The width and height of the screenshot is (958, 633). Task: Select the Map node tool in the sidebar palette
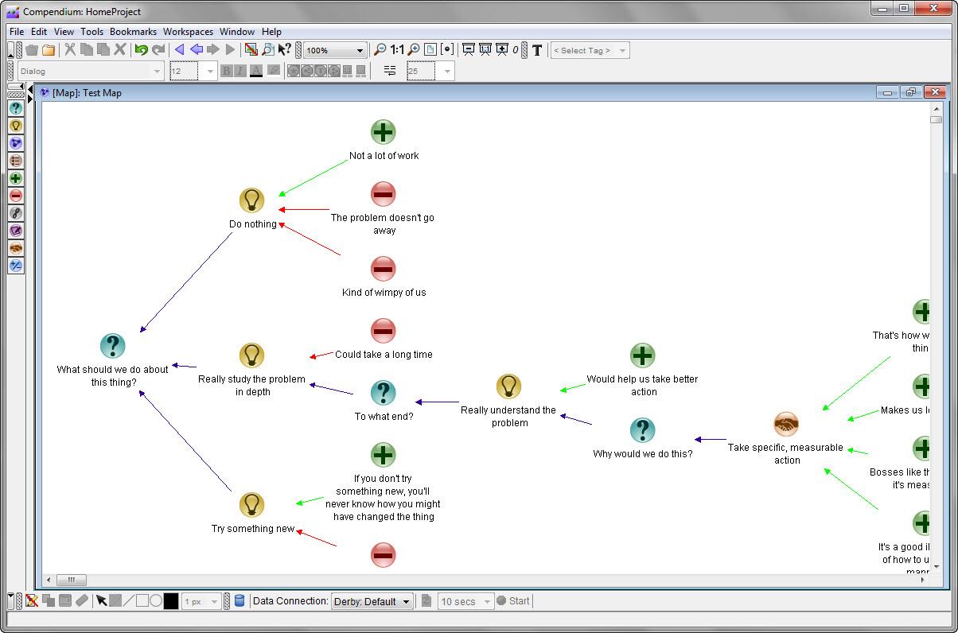[15, 143]
